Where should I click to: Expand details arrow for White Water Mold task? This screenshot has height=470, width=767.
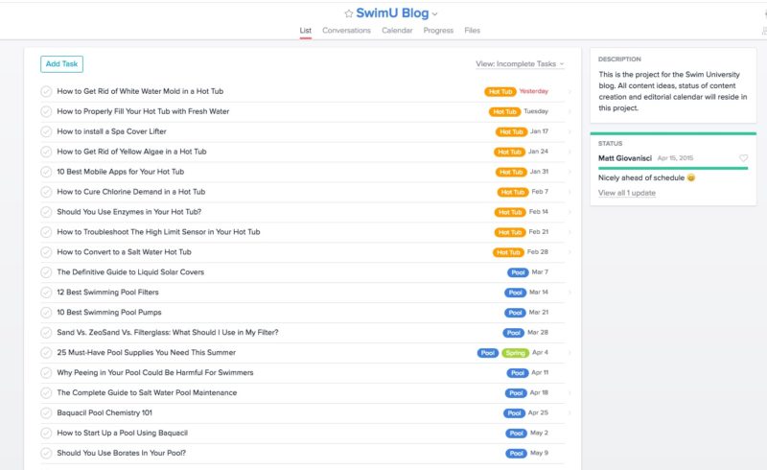[x=569, y=91]
